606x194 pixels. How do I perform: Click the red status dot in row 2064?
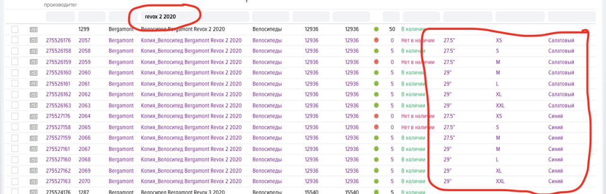tap(376, 116)
